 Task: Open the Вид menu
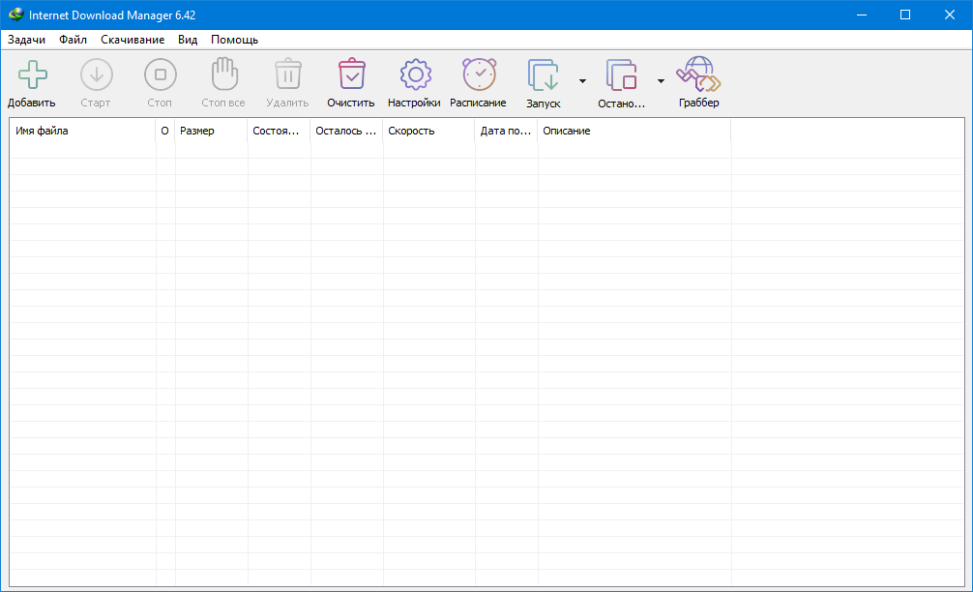tap(188, 40)
